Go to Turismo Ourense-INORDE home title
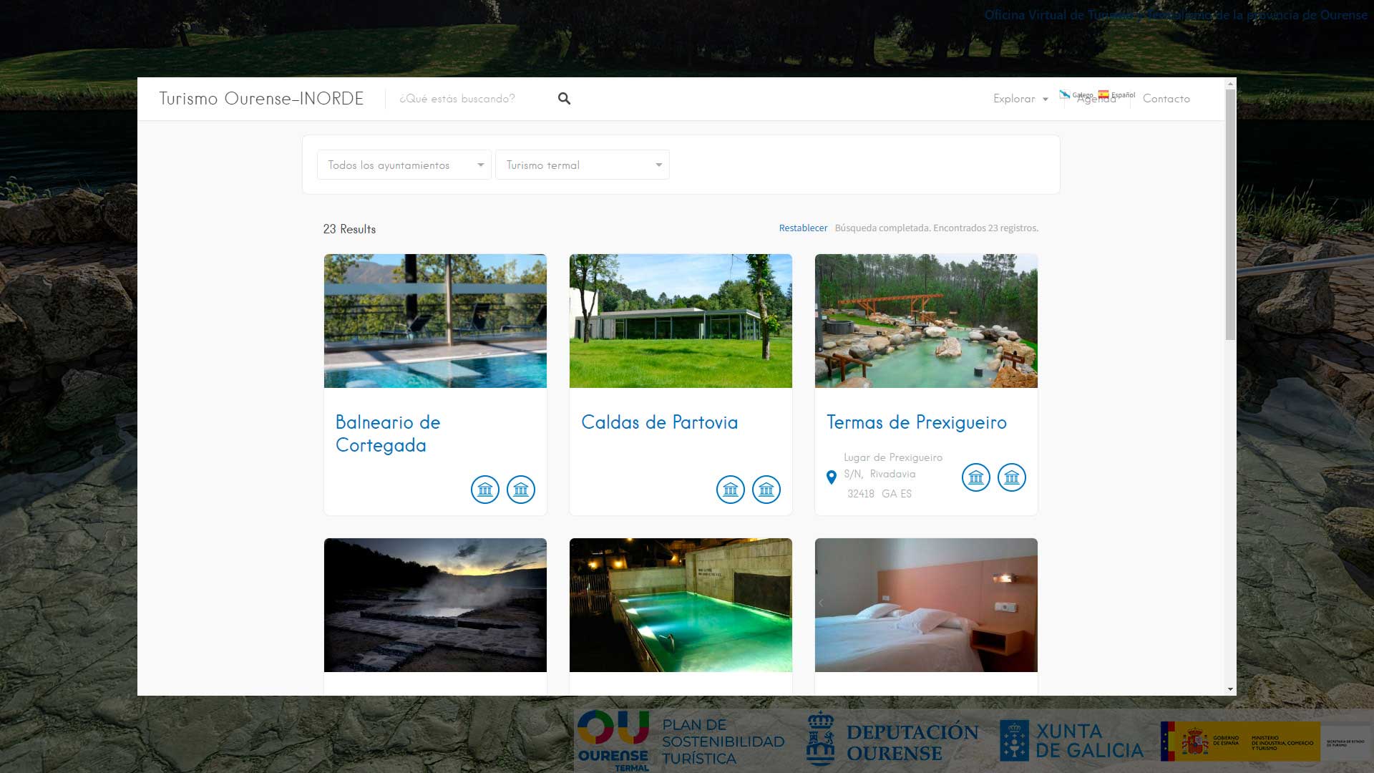Image resolution: width=1374 pixels, height=773 pixels. 261,99
